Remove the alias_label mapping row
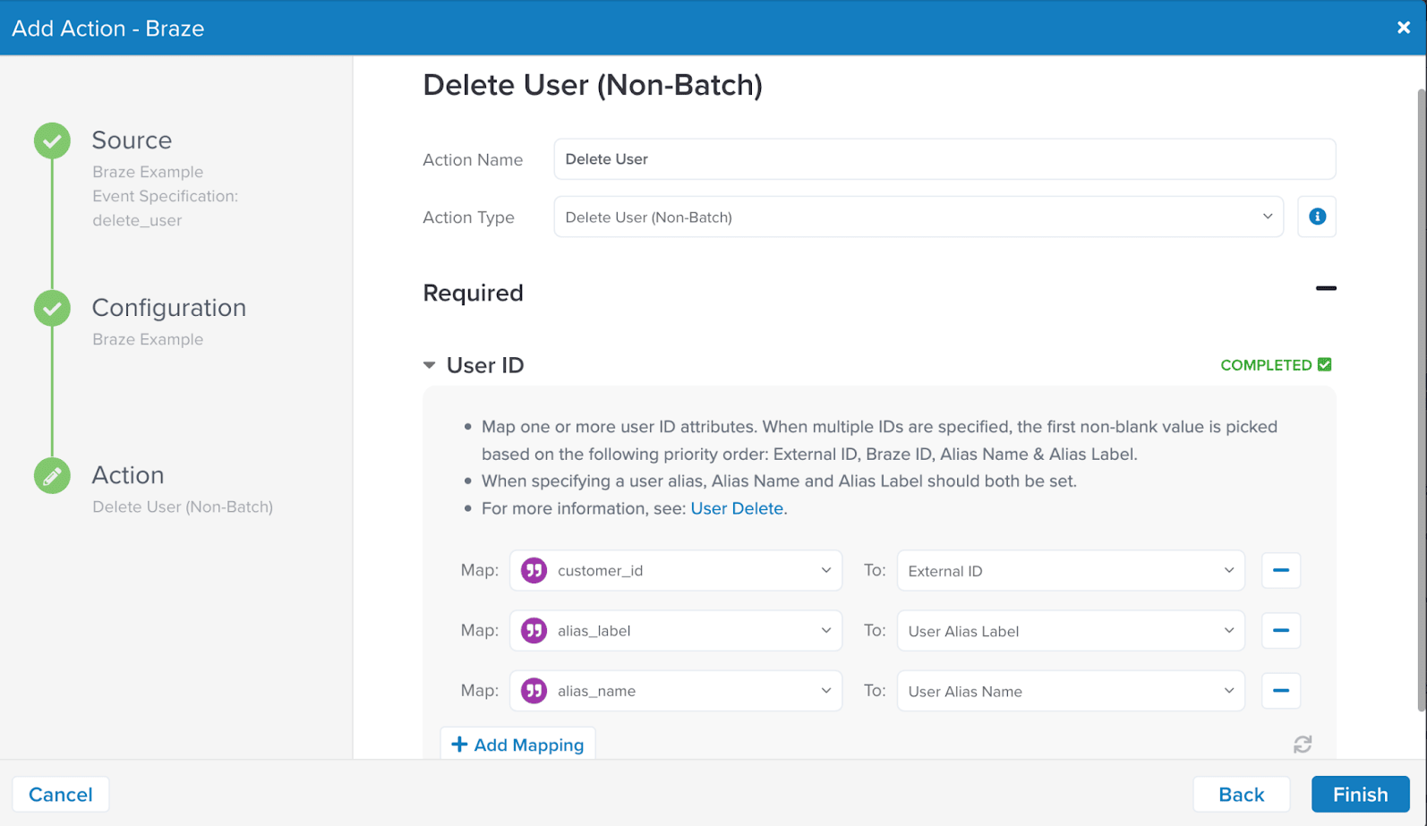Image resolution: width=1427 pixels, height=826 pixels. (x=1280, y=631)
